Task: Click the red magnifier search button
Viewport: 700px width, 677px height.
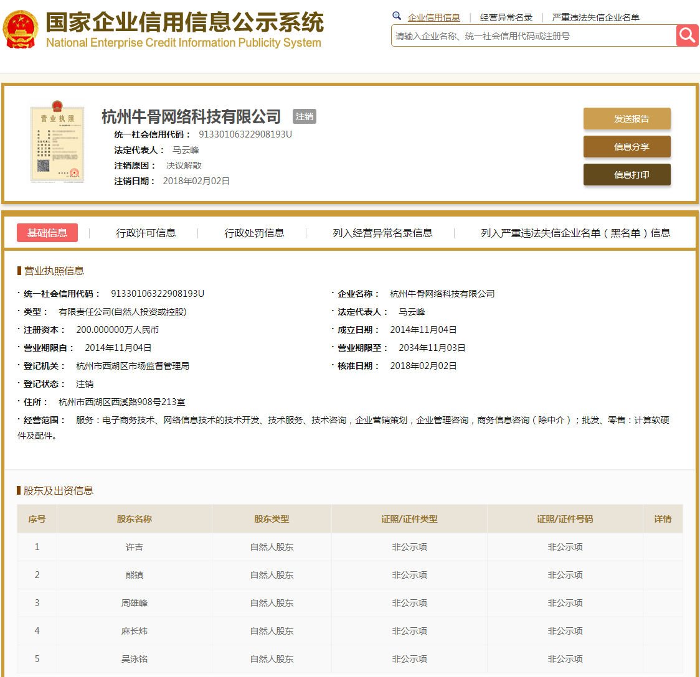Action: coord(687,35)
